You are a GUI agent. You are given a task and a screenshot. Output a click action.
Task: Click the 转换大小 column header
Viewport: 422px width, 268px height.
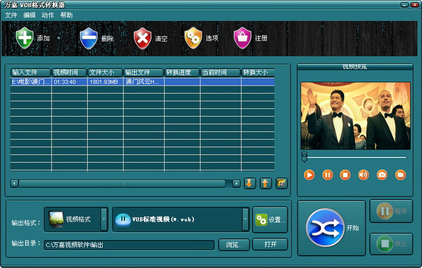[258, 73]
